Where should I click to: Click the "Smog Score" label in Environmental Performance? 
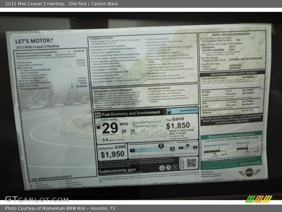tap(243, 143)
